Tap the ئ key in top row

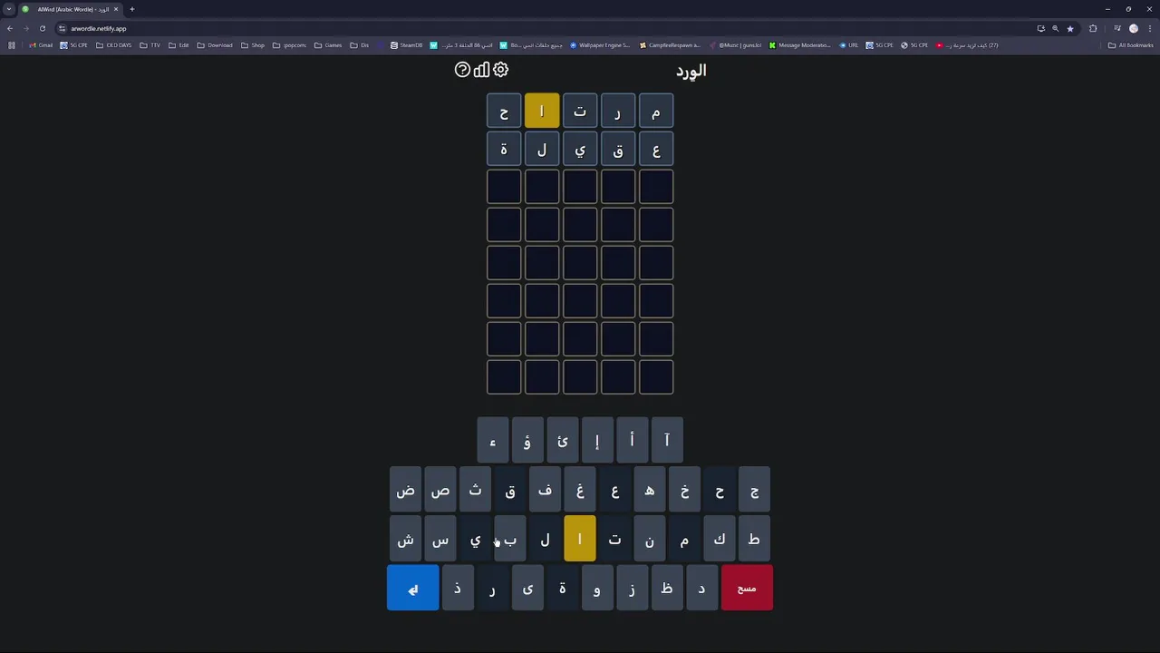click(563, 440)
